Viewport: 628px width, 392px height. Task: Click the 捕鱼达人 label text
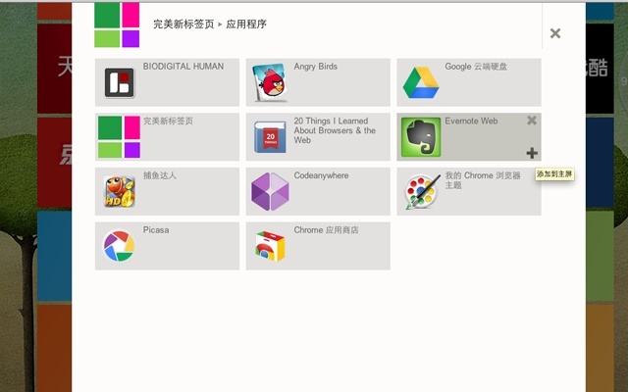tap(159, 175)
